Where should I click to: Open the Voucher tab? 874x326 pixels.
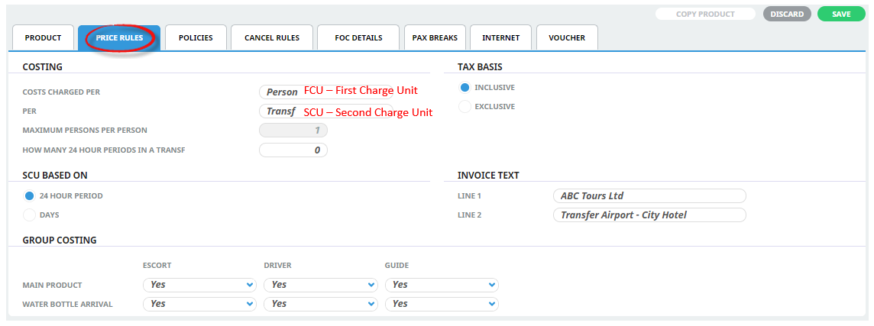point(566,37)
